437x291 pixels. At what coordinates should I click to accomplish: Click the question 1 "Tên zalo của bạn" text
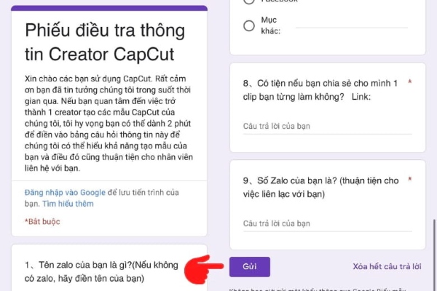(101, 271)
